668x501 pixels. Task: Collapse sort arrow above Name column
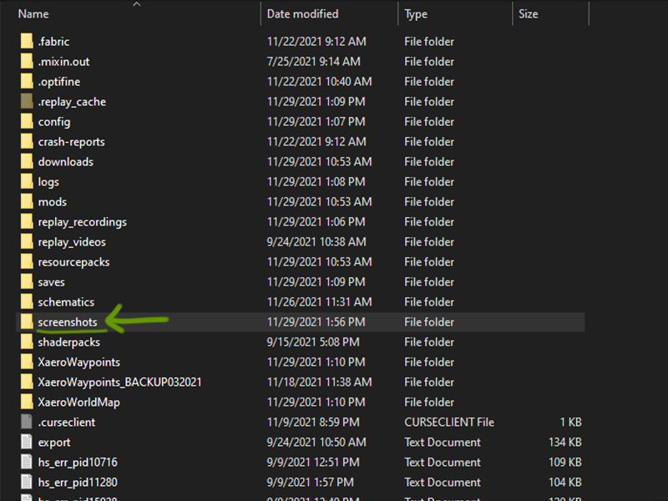point(137,4)
